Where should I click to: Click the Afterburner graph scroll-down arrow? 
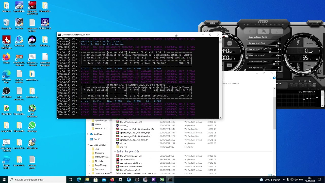click(322, 106)
